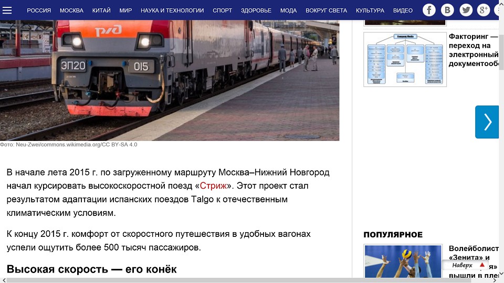
Task: Open ВОКРУГ СВЕТА section
Action: [326, 10]
